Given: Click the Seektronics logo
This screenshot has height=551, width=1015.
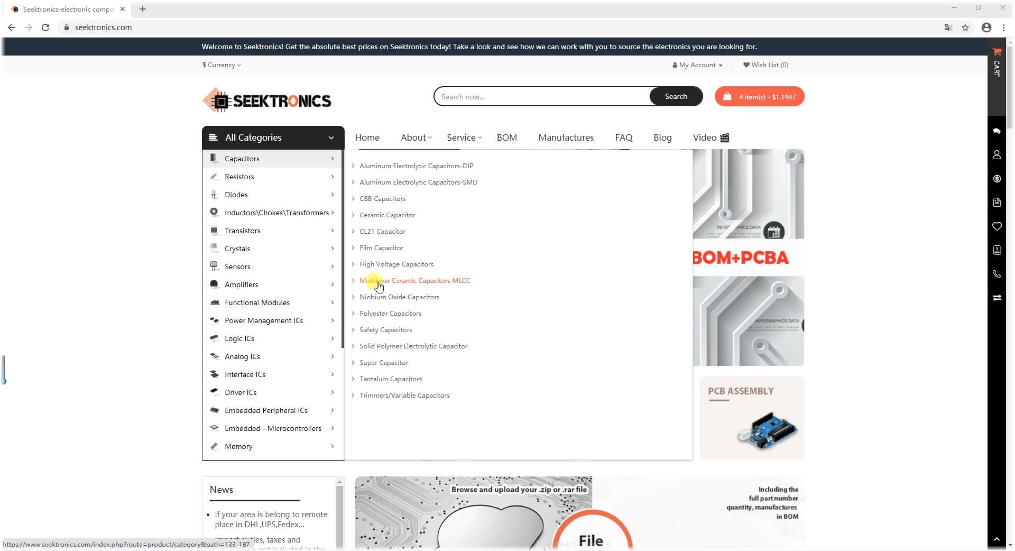Looking at the screenshot, I should [267, 100].
